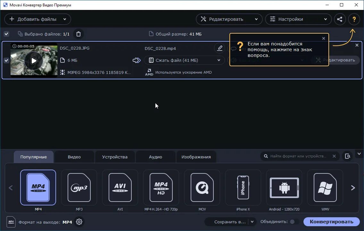Click the conversion arrow icon in file row
The image size is (364, 231).
pos(136,60)
